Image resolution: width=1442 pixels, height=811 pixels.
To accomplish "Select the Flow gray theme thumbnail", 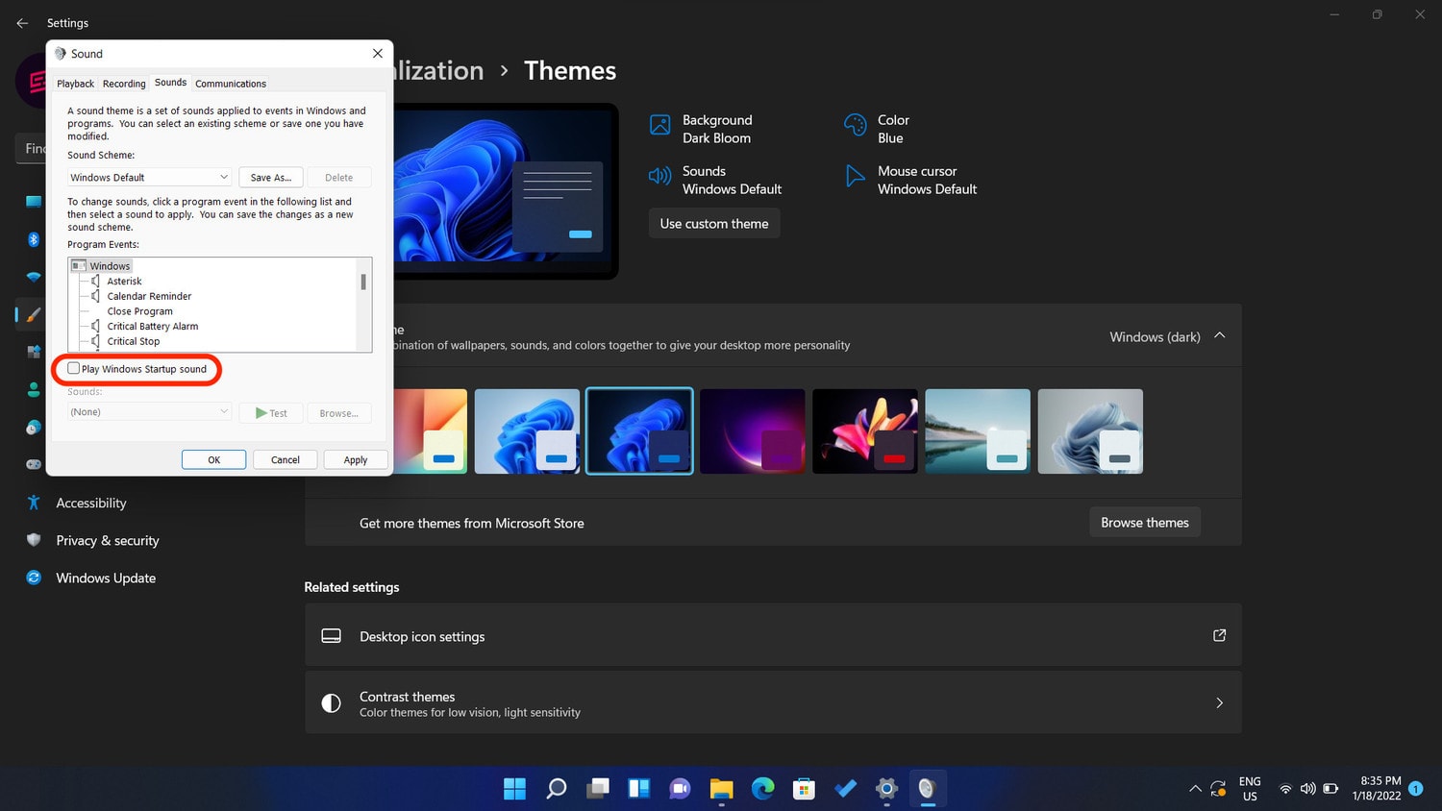I will [1090, 431].
